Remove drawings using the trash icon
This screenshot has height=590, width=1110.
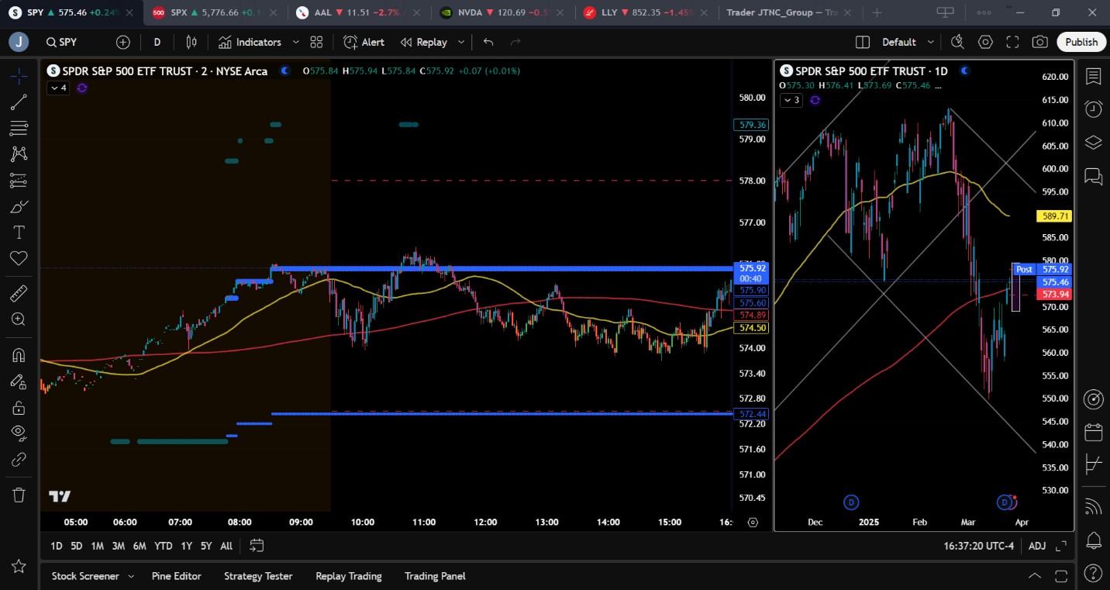[19, 495]
